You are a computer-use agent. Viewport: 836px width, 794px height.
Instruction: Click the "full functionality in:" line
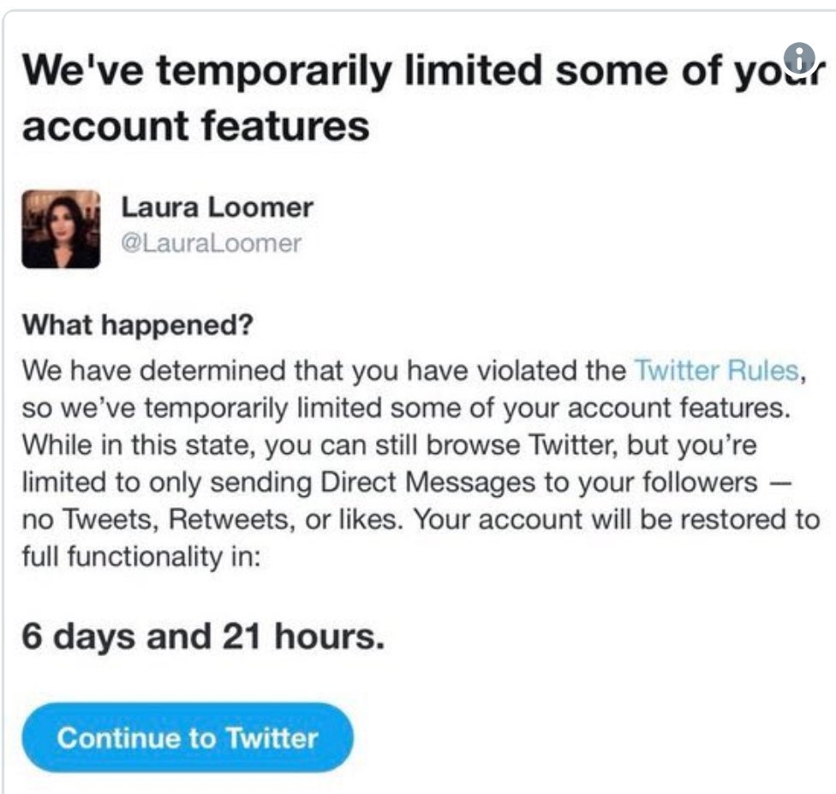tap(140, 558)
